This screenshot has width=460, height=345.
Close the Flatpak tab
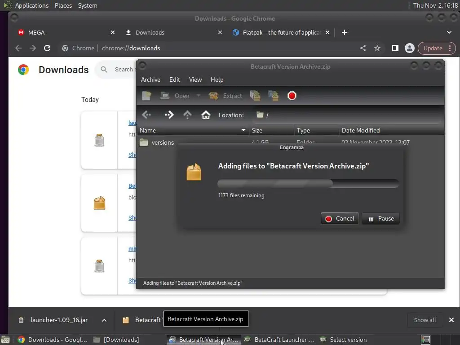(x=327, y=32)
